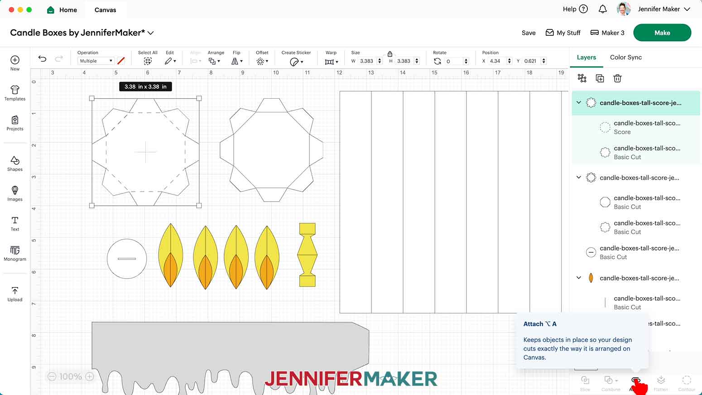Open the Help menu
Screen dimensions: 702x395
click(x=575, y=9)
